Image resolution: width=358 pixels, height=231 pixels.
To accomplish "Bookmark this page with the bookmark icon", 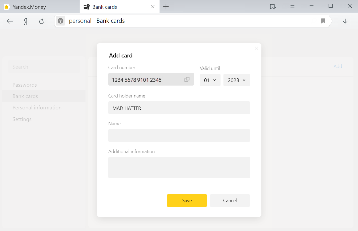I will [323, 21].
